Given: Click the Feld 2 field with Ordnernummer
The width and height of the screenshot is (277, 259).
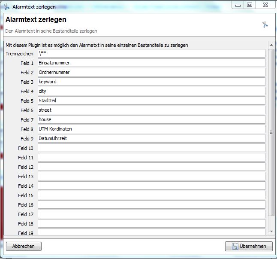Looking at the screenshot, I should tap(151, 72).
